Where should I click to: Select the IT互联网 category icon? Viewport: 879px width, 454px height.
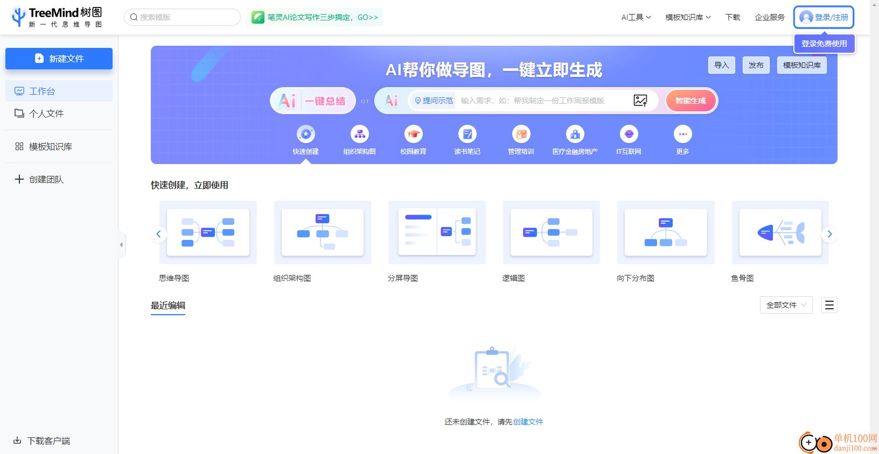tap(629, 134)
